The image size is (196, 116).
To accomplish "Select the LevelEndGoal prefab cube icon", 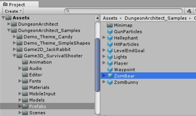I will coord(110,51).
